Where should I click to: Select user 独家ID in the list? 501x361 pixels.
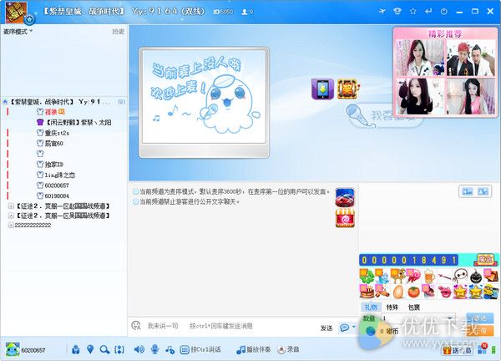point(50,165)
